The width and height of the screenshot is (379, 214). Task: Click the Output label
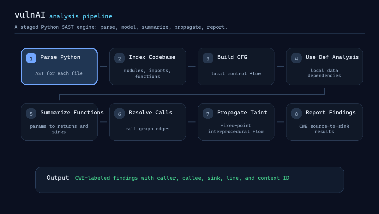[58, 178]
